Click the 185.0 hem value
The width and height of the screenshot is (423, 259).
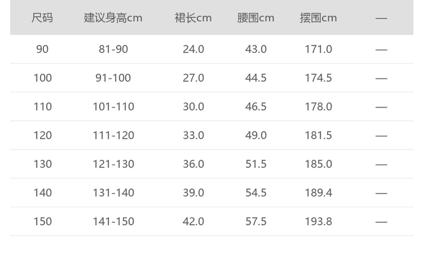tap(319, 164)
